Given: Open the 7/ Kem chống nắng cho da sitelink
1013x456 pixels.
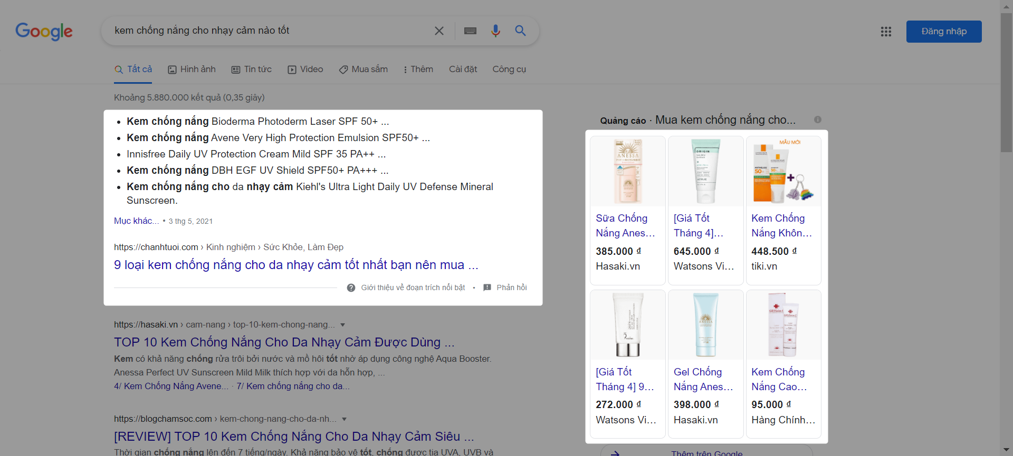Looking at the screenshot, I should point(293,386).
